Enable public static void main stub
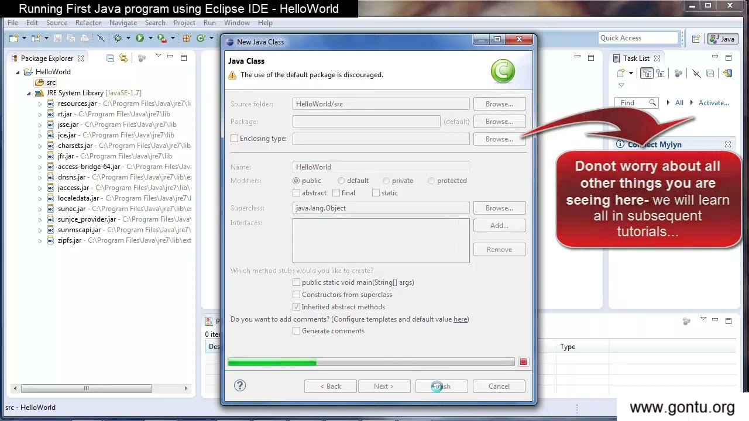The height and width of the screenshot is (421, 749). pos(296,282)
